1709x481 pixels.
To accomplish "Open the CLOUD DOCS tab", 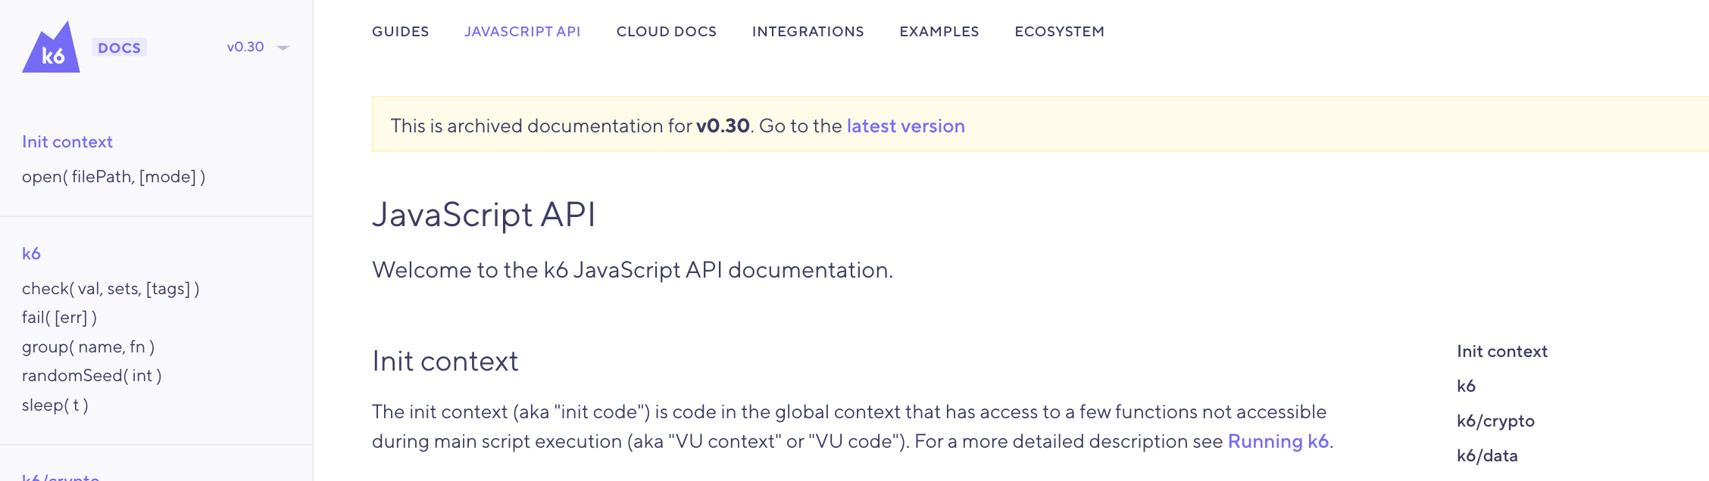I will click(667, 32).
